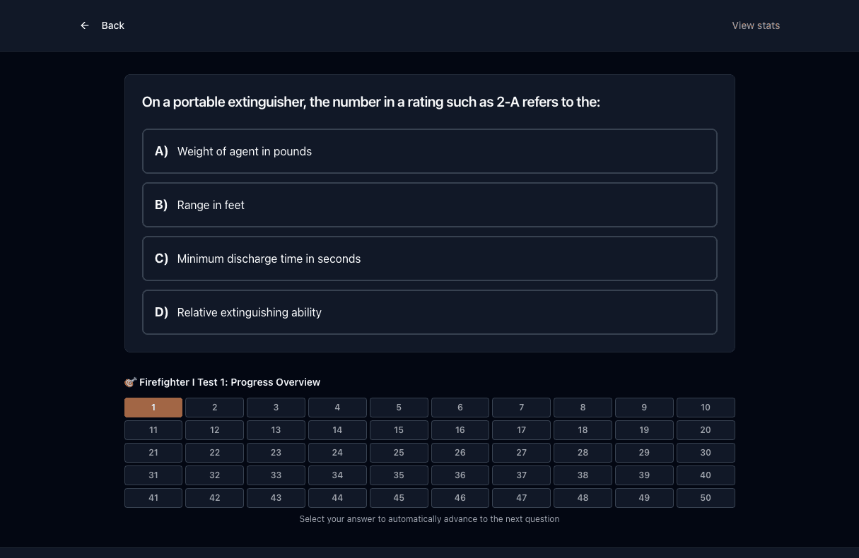The image size is (859, 558).
Task: Go to question 46
Action: [x=460, y=498]
